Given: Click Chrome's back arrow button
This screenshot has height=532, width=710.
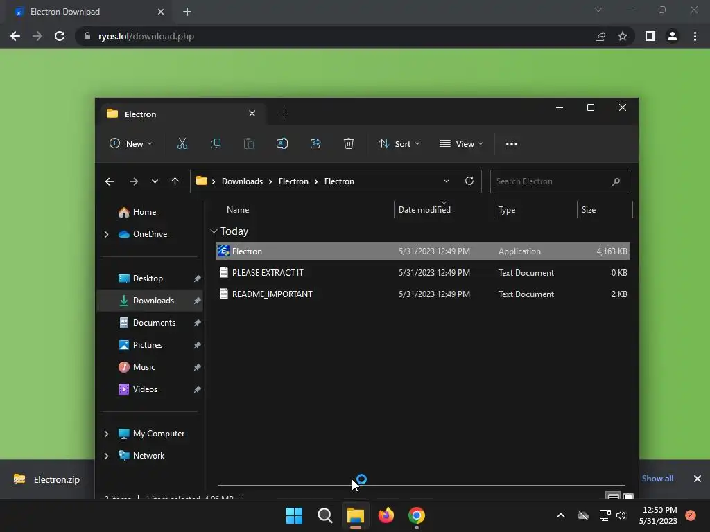Looking at the screenshot, I should point(15,36).
